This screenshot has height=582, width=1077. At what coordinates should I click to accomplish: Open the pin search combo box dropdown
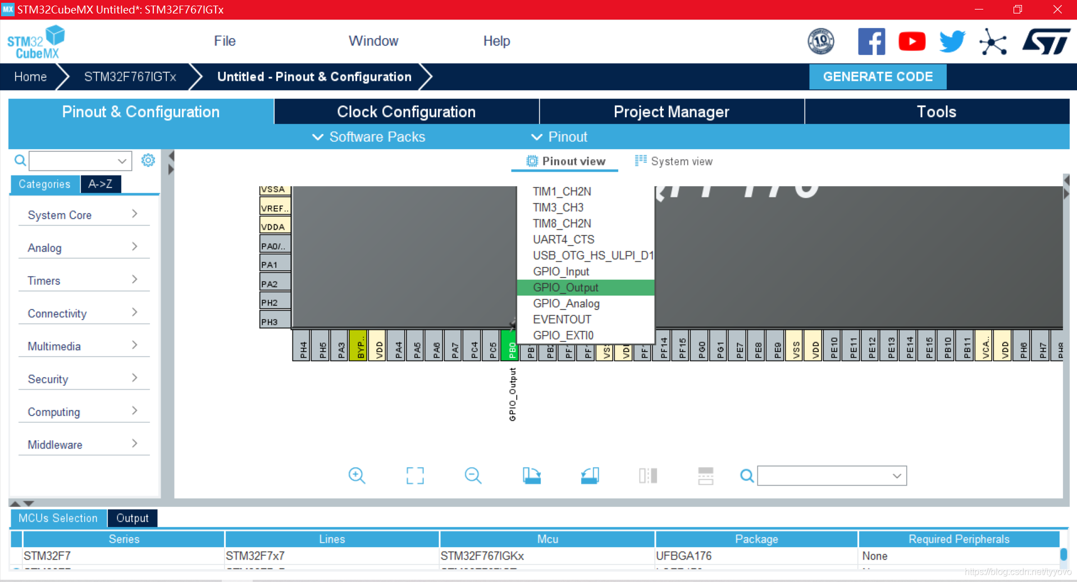tap(897, 476)
